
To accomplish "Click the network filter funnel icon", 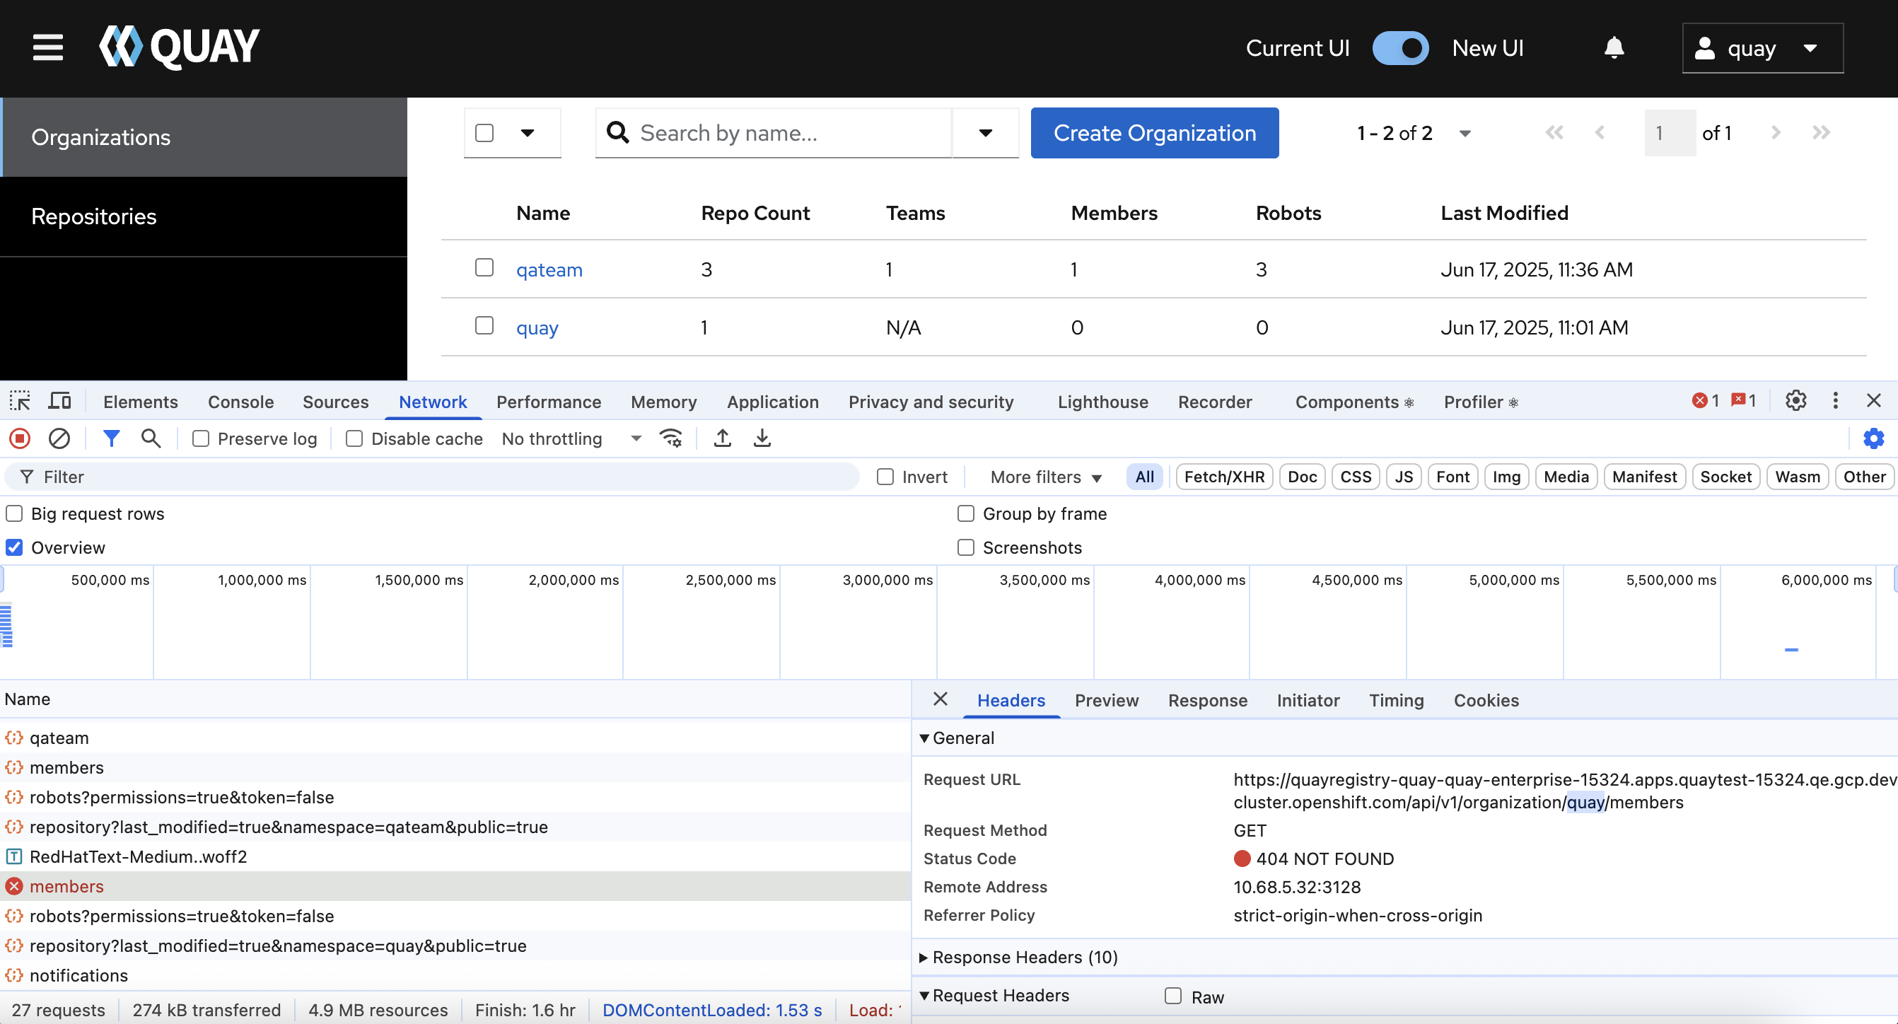I will (111, 439).
